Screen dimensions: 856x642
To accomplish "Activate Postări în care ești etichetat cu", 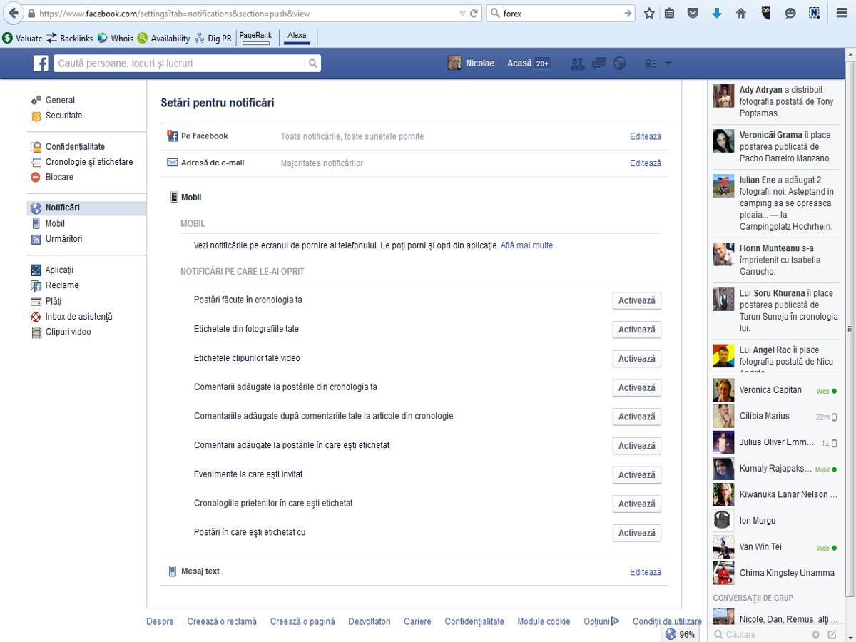I will 637,533.
